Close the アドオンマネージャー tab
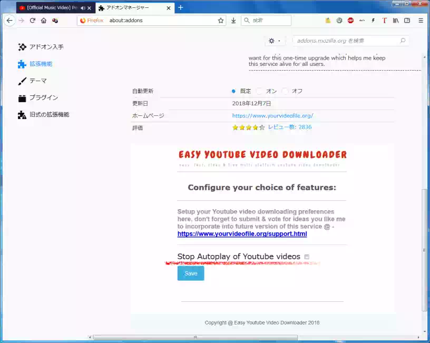Screen dimensions: 430x343 pyautogui.click(x=169, y=8)
